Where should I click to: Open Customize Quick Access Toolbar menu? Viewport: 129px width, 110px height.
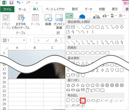point(37,3)
